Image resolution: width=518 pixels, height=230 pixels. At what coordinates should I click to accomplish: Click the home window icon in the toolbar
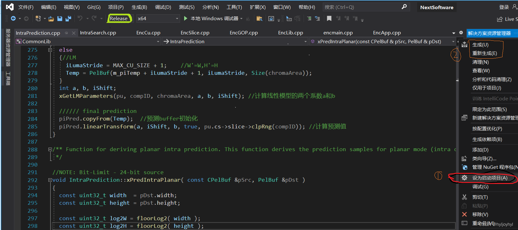pos(271,19)
